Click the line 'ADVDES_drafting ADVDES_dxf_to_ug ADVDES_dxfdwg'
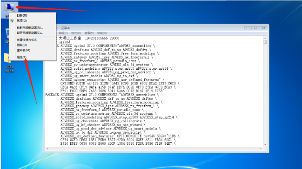Viewport: 302px width, 169px height. point(106,50)
